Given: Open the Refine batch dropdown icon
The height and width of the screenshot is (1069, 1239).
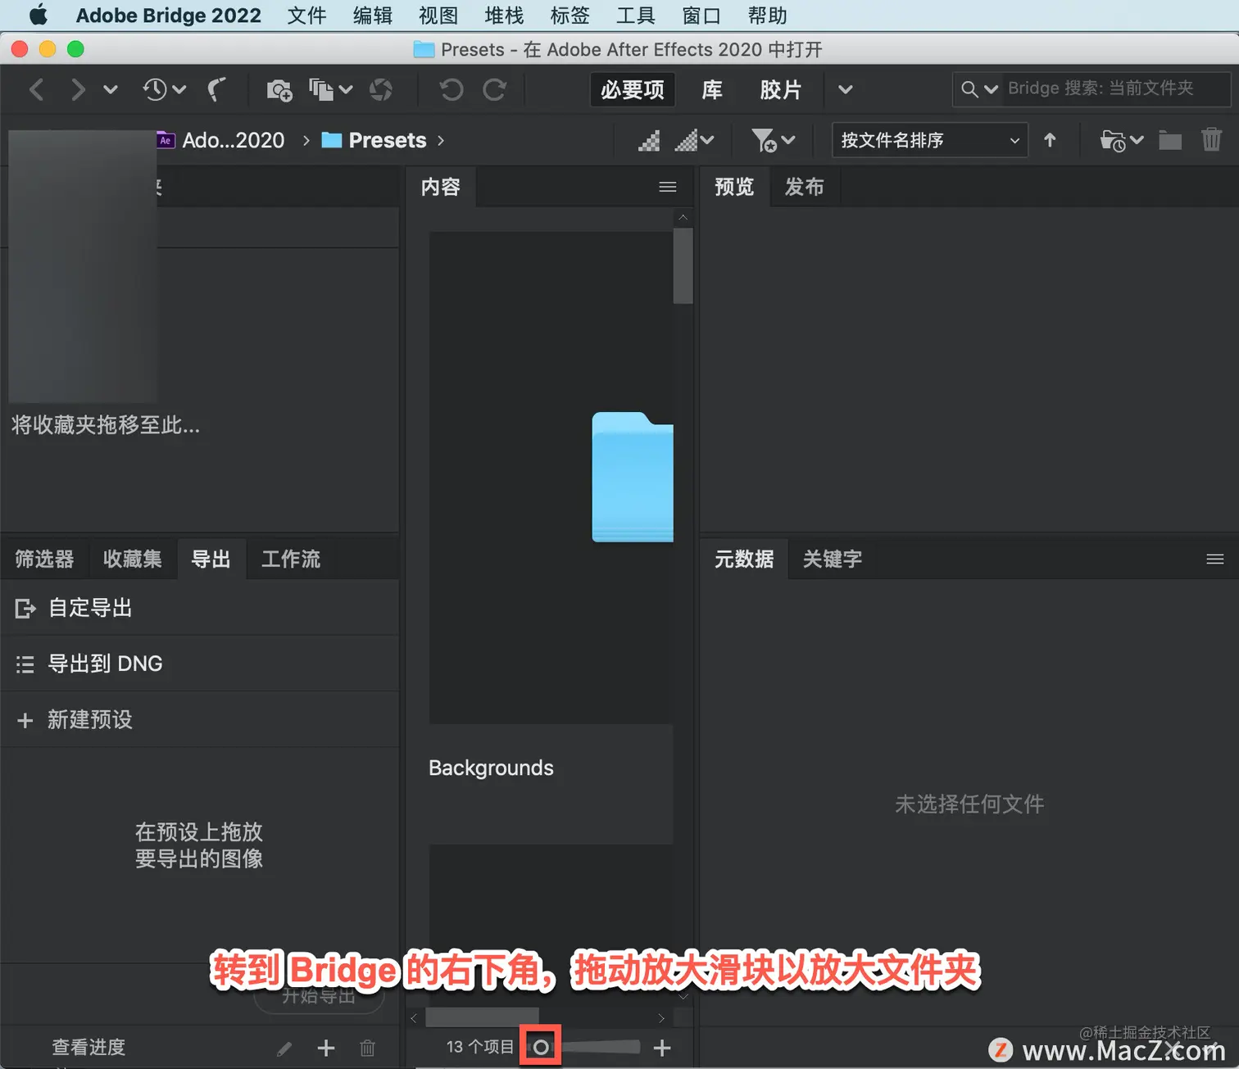Looking at the screenshot, I should tap(330, 89).
